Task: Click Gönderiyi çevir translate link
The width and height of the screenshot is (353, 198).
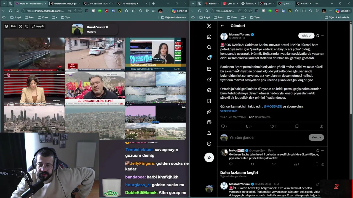Action: coord(228,111)
